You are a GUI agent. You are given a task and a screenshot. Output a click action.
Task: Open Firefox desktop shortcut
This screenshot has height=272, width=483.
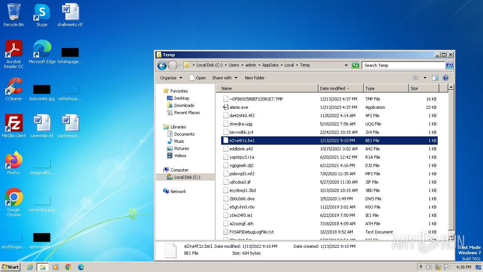coord(14,163)
